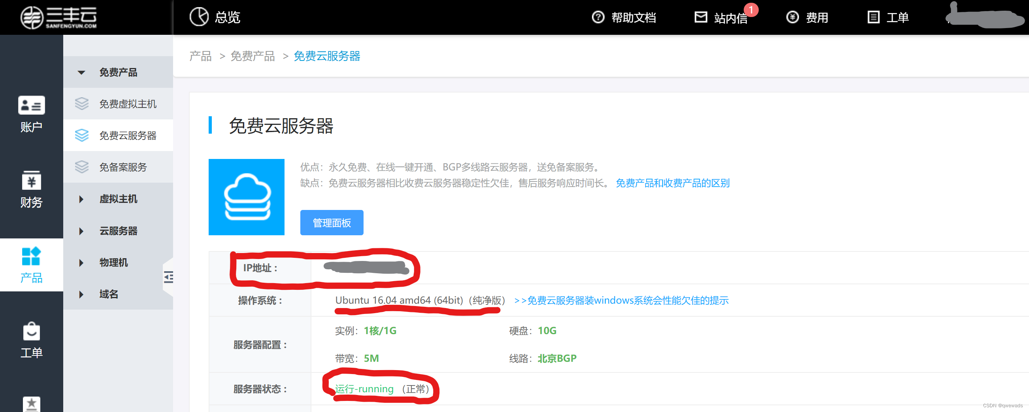Open the 总览 overview clock icon
Screen dimensions: 1029x412
point(199,17)
